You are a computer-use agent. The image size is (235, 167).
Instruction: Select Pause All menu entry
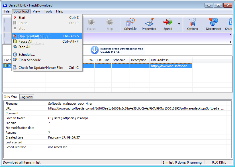47,42
